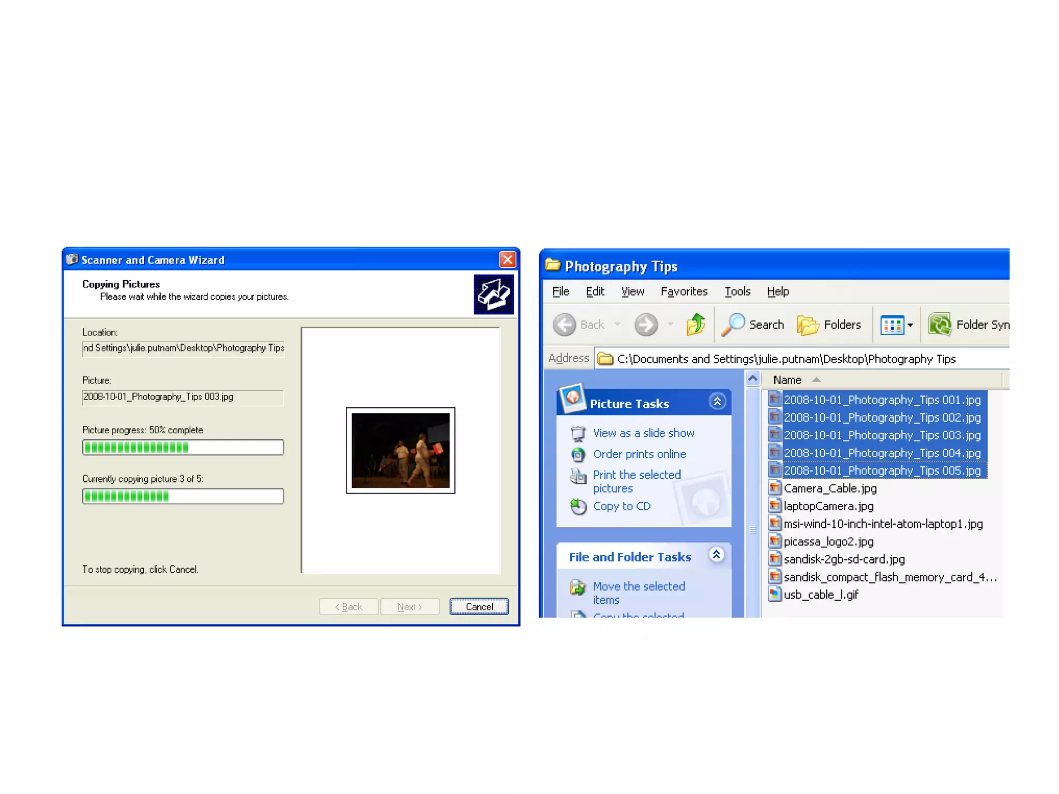Open Search with the magnifier icon
Image resolution: width=1059 pixels, height=794 pixels.
pos(733,325)
